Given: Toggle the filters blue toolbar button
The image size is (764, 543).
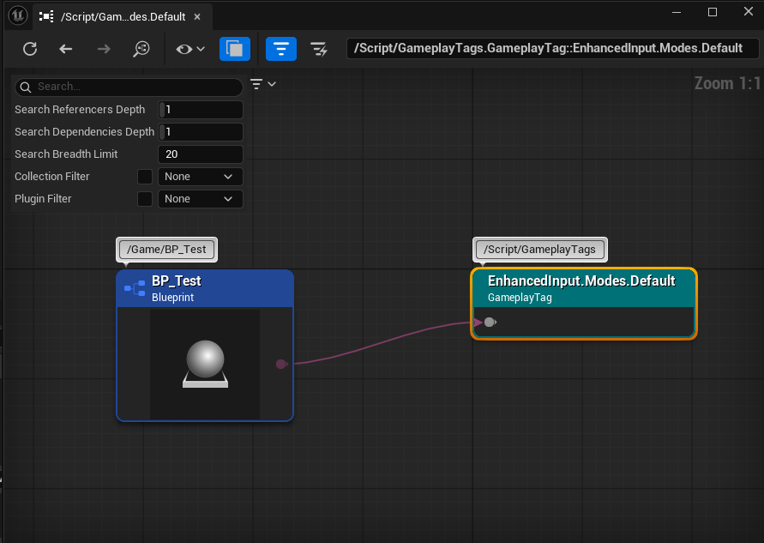Looking at the screenshot, I should pyautogui.click(x=280, y=49).
